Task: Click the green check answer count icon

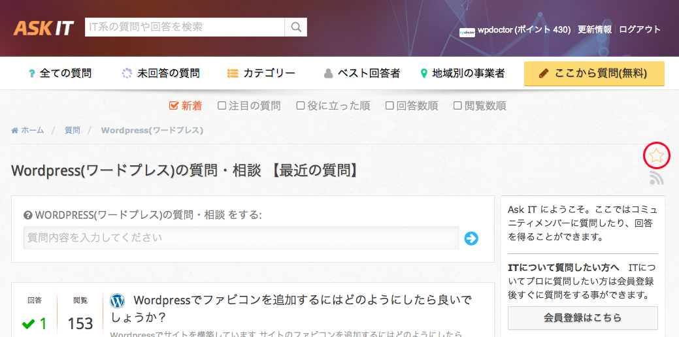Action: coord(28,323)
